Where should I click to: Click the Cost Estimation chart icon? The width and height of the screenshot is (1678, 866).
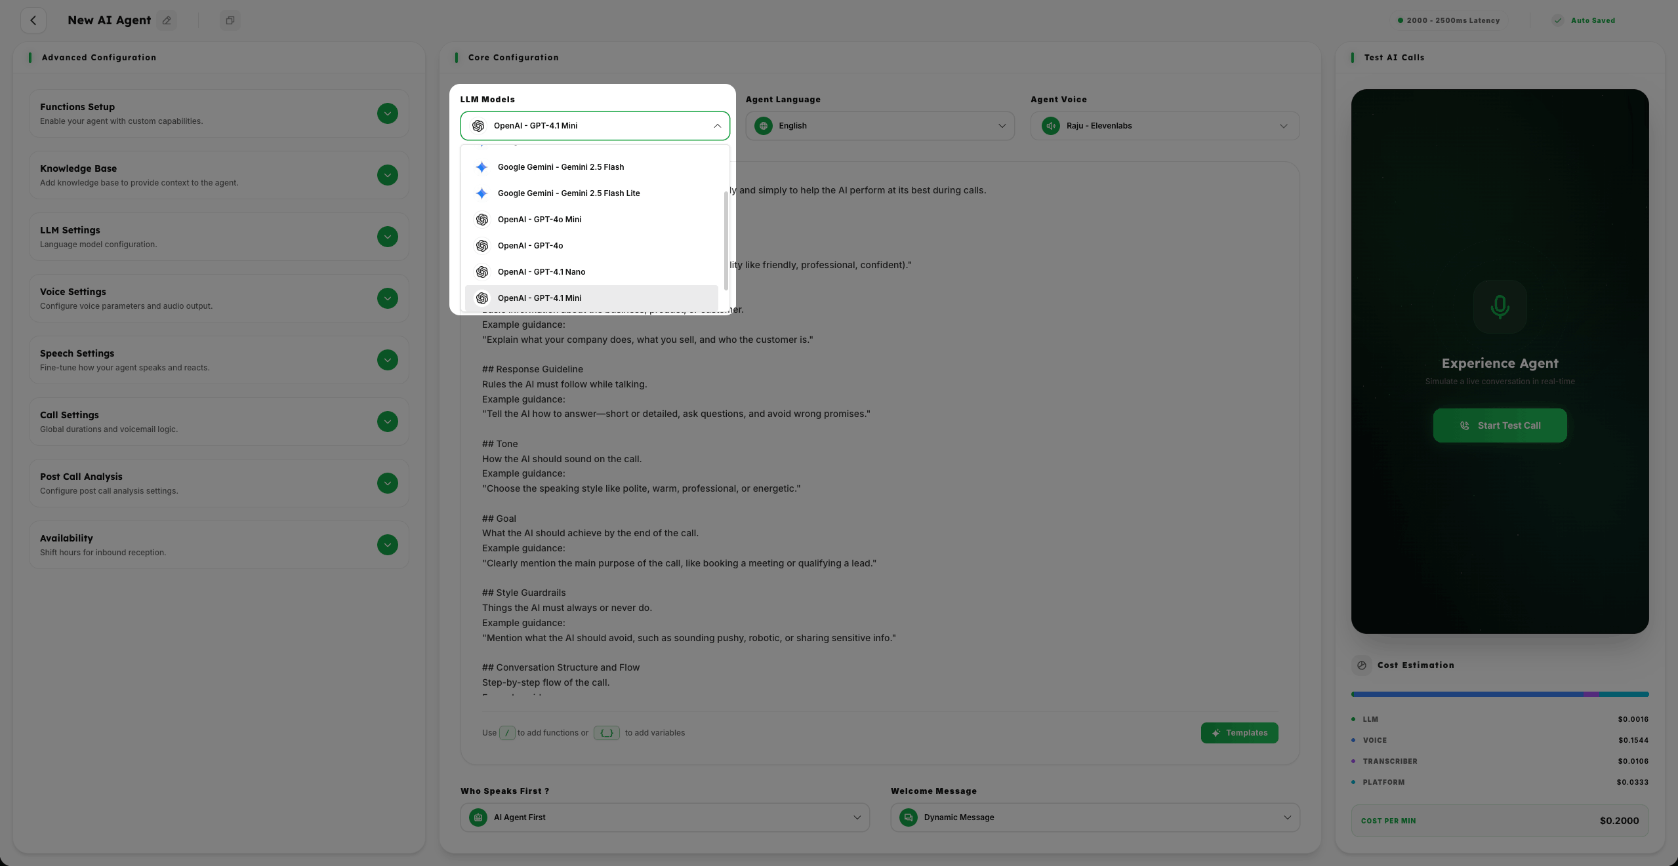pyautogui.click(x=1362, y=665)
